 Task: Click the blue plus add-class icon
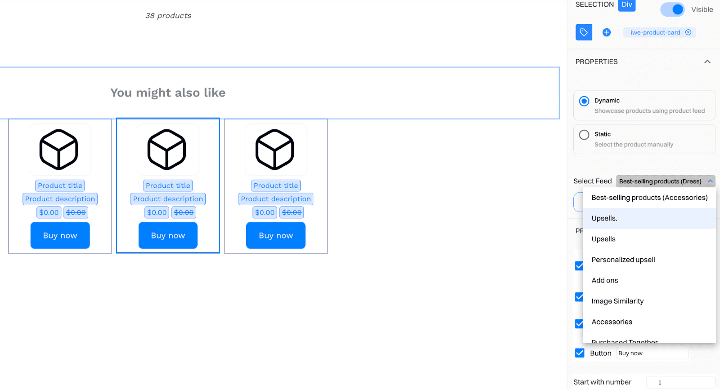click(x=607, y=32)
